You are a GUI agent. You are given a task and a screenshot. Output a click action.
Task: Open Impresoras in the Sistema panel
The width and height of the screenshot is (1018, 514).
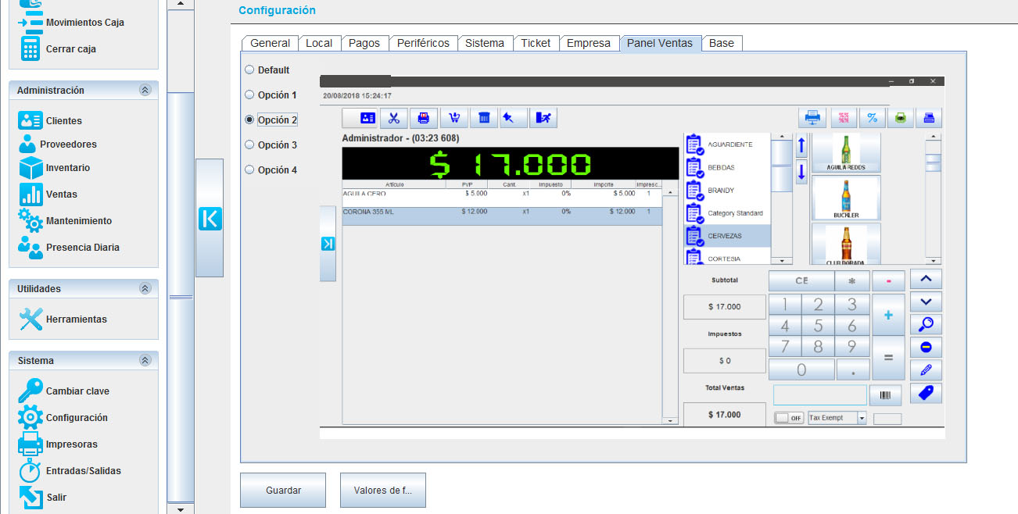[x=30, y=444]
